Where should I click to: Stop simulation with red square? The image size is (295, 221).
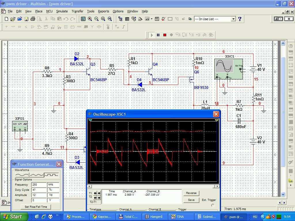(165, 35)
